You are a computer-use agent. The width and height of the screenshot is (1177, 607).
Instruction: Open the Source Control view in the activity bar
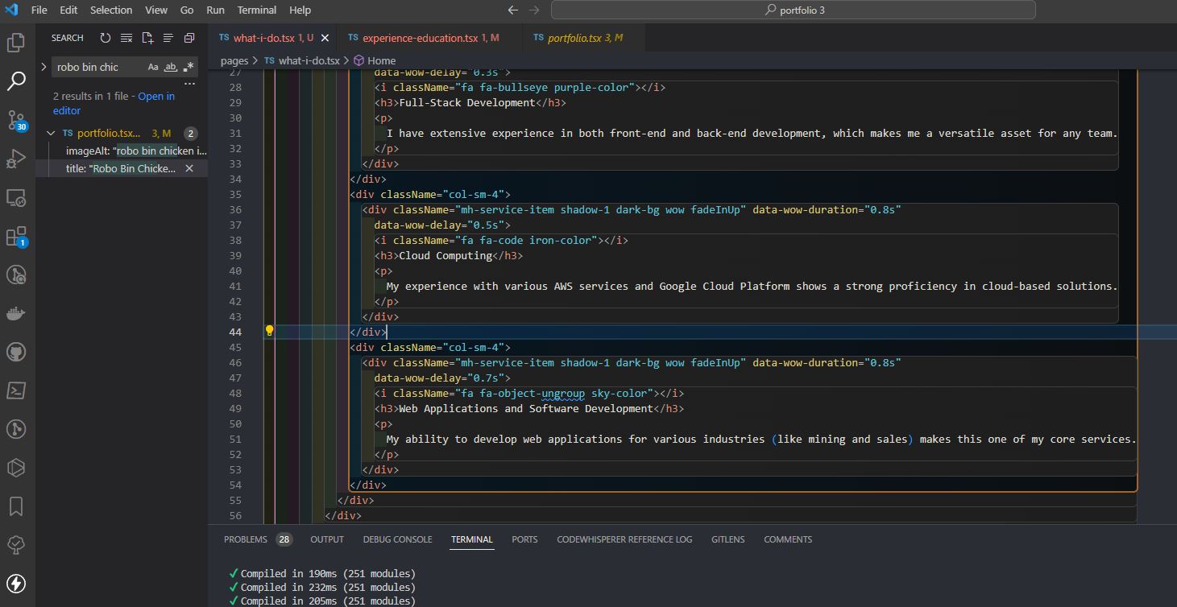[16, 120]
